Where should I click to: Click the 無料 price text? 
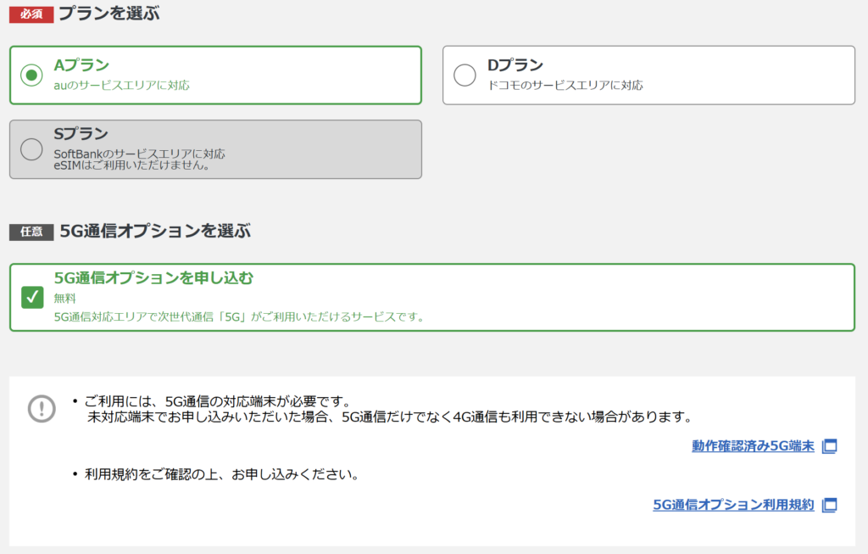tap(64, 299)
